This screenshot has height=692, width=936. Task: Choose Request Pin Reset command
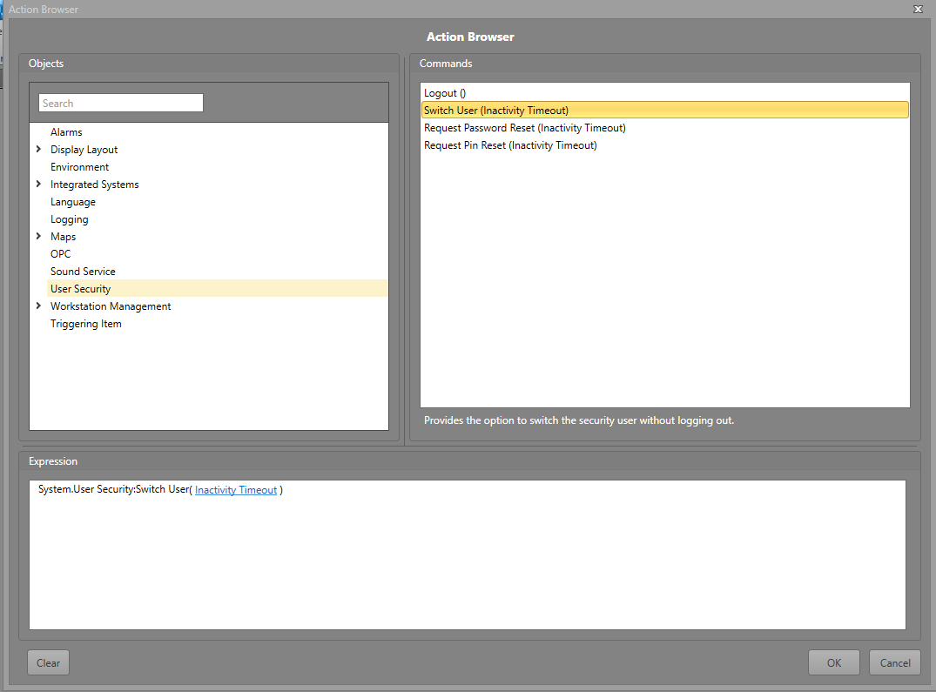click(x=510, y=145)
